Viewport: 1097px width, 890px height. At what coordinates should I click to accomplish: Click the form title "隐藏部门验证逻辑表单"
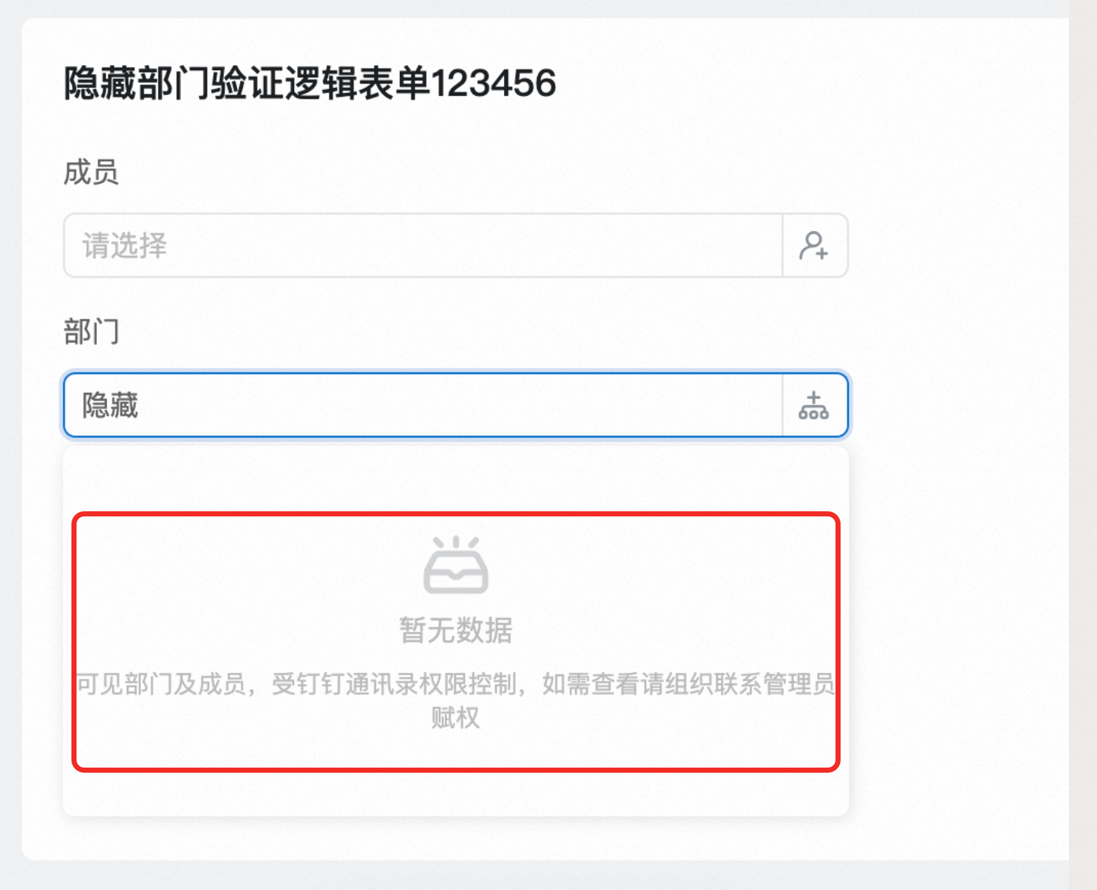point(247,84)
